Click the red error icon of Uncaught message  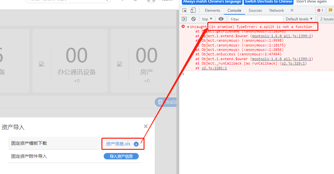click(183, 26)
